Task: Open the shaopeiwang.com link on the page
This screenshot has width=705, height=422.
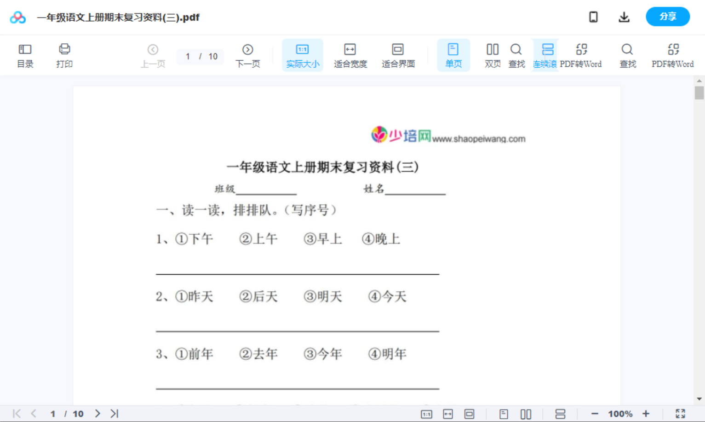Action: pos(478,139)
